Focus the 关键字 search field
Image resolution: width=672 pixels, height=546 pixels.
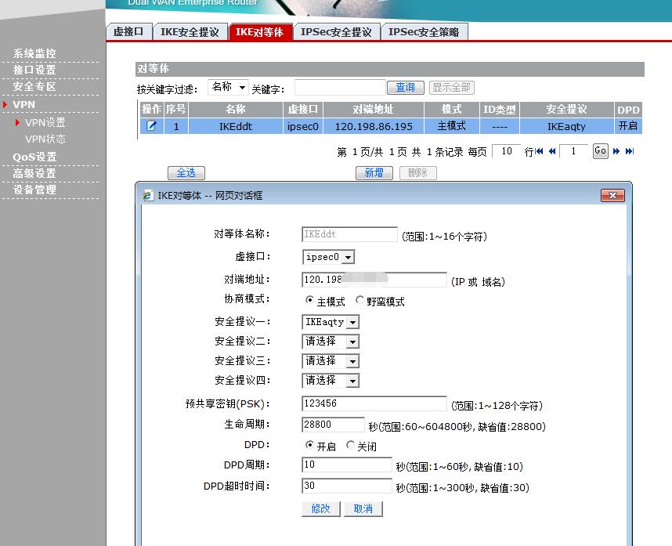pos(340,88)
